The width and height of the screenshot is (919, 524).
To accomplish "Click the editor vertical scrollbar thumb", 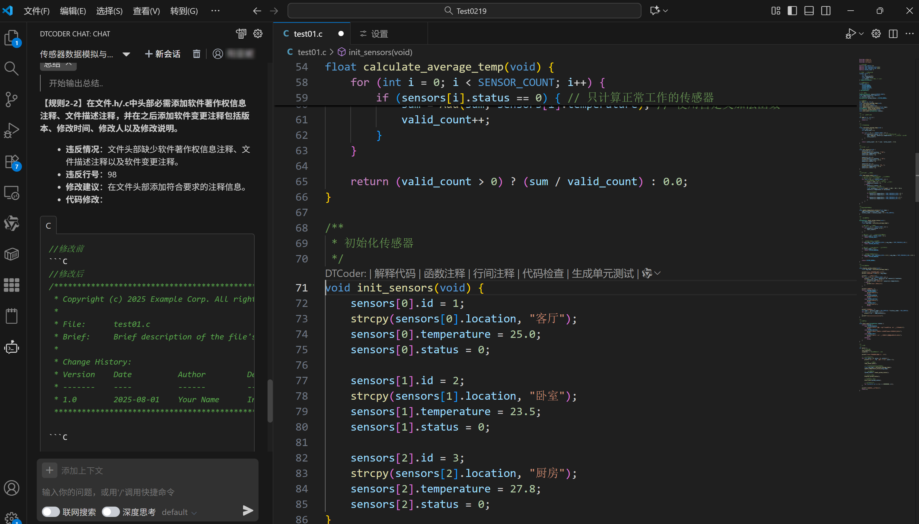I will [917, 177].
